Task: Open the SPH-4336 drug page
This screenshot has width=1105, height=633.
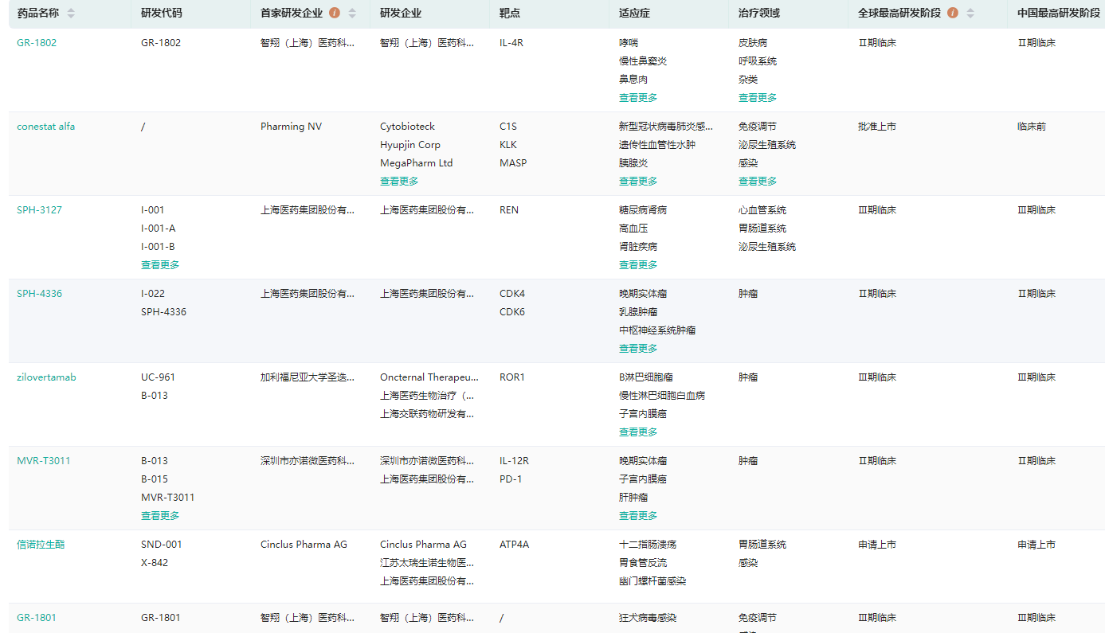Action: pos(39,294)
